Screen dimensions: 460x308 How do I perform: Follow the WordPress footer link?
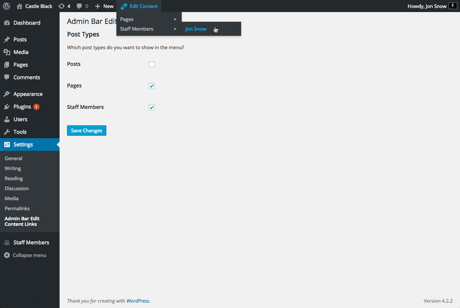pos(138,301)
